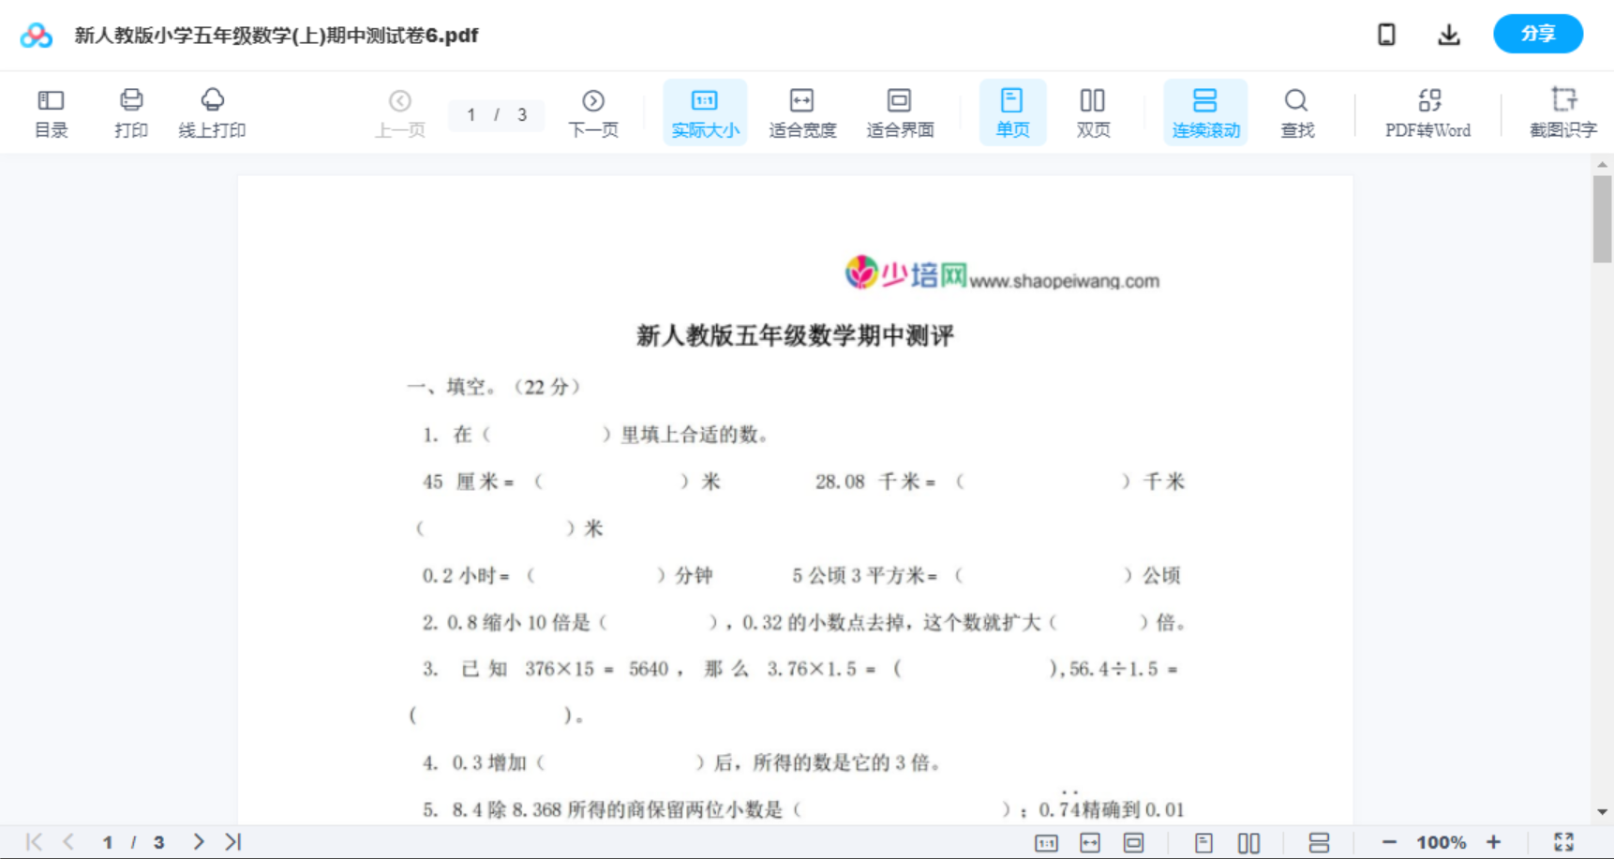
Task: Enable 适合宽度 fit-to-width view
Action: point(801,111)
